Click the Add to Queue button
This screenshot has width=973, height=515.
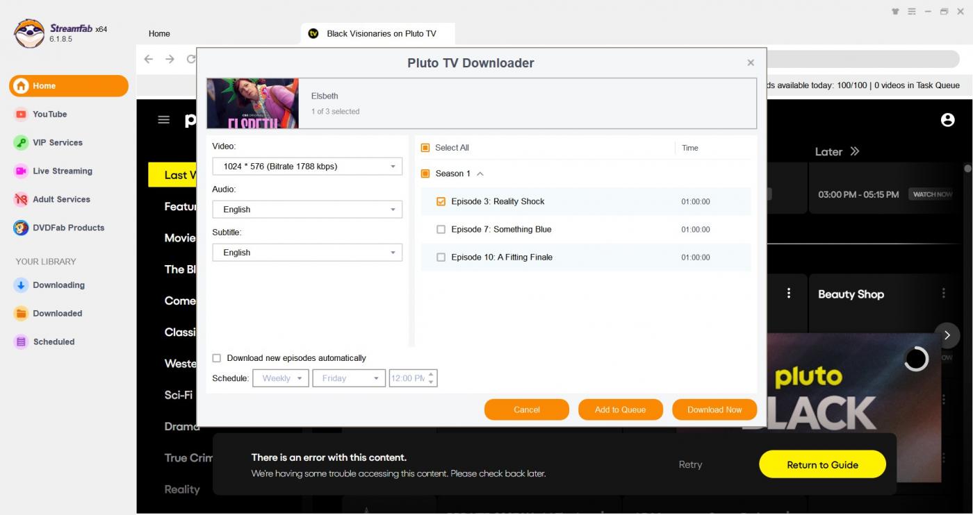[x=620, y=410]
